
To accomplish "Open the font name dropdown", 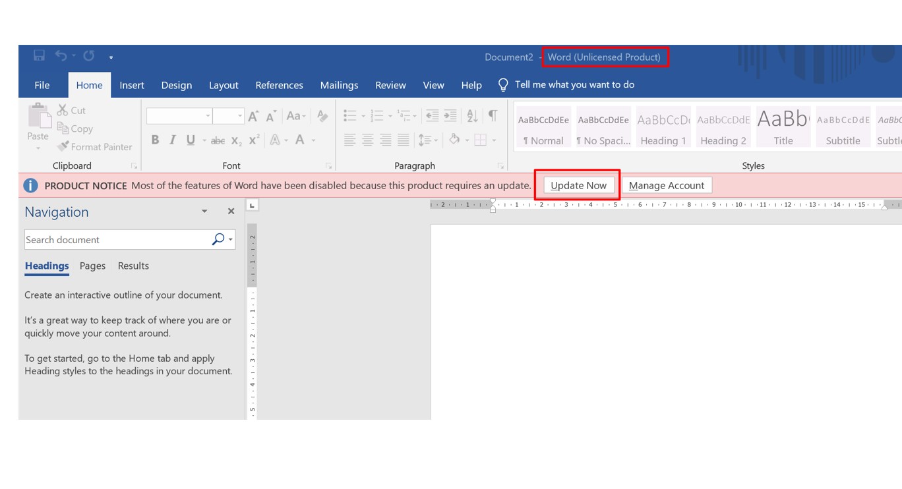I will pos(208,116).
